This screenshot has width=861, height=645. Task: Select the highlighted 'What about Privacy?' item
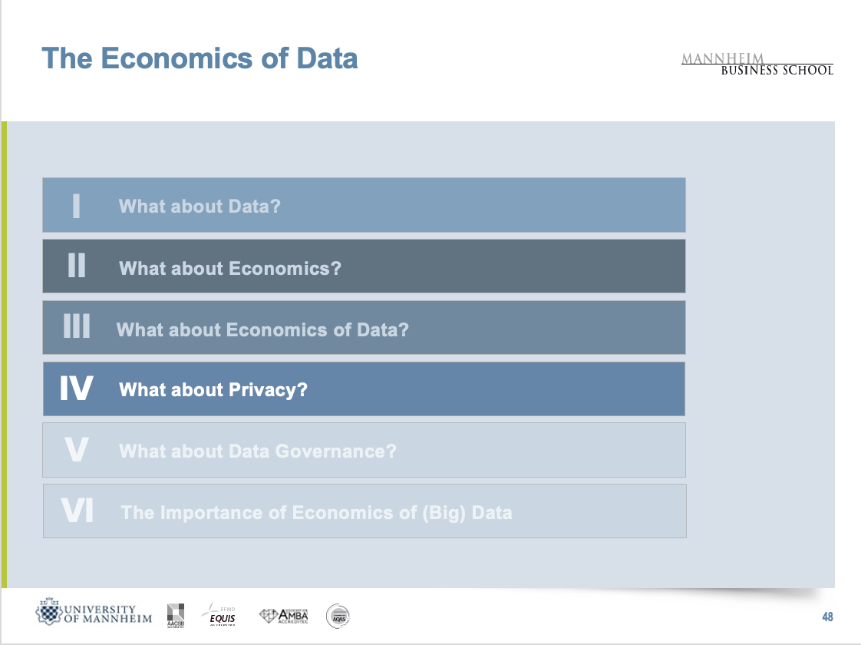(x=213, y=389)
